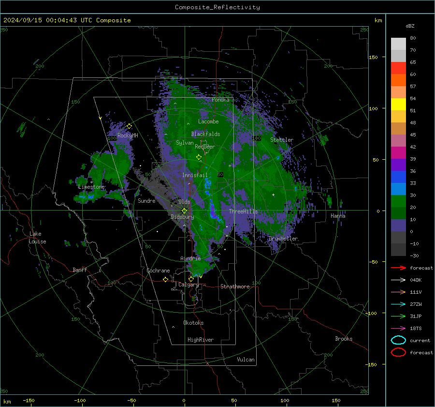Click the Blackfalds city label
The height and width of the screenshot is (407, 435).
(x=205, y=134)
